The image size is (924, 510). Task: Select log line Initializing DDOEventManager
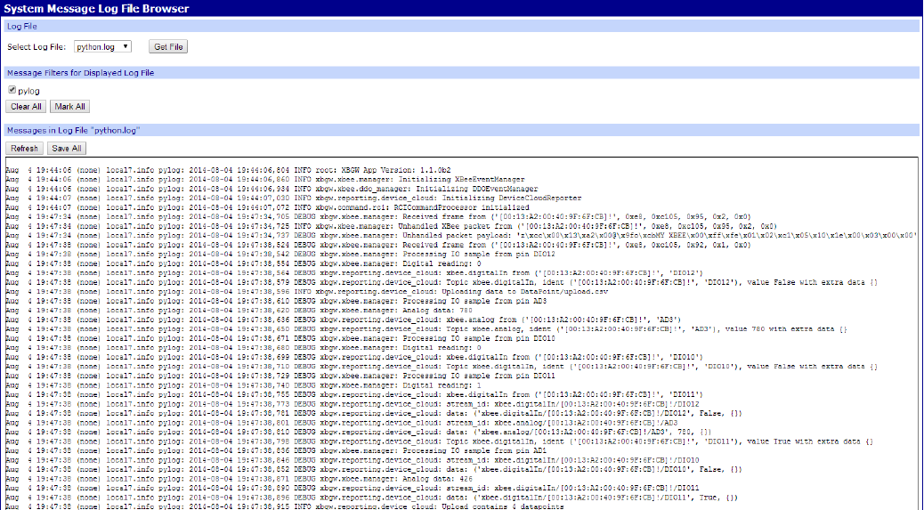click(x=272, y=189)
